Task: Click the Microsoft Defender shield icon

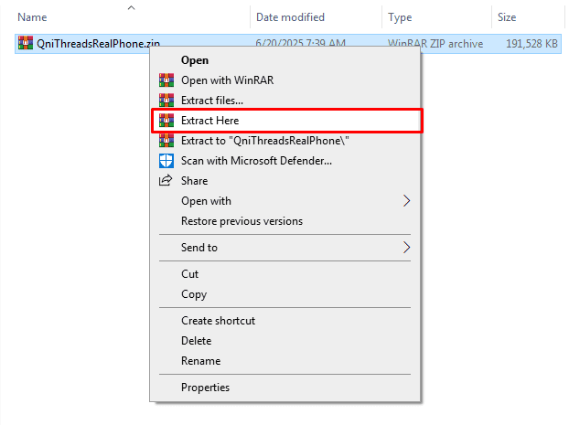Action: [x=166, y=161]
